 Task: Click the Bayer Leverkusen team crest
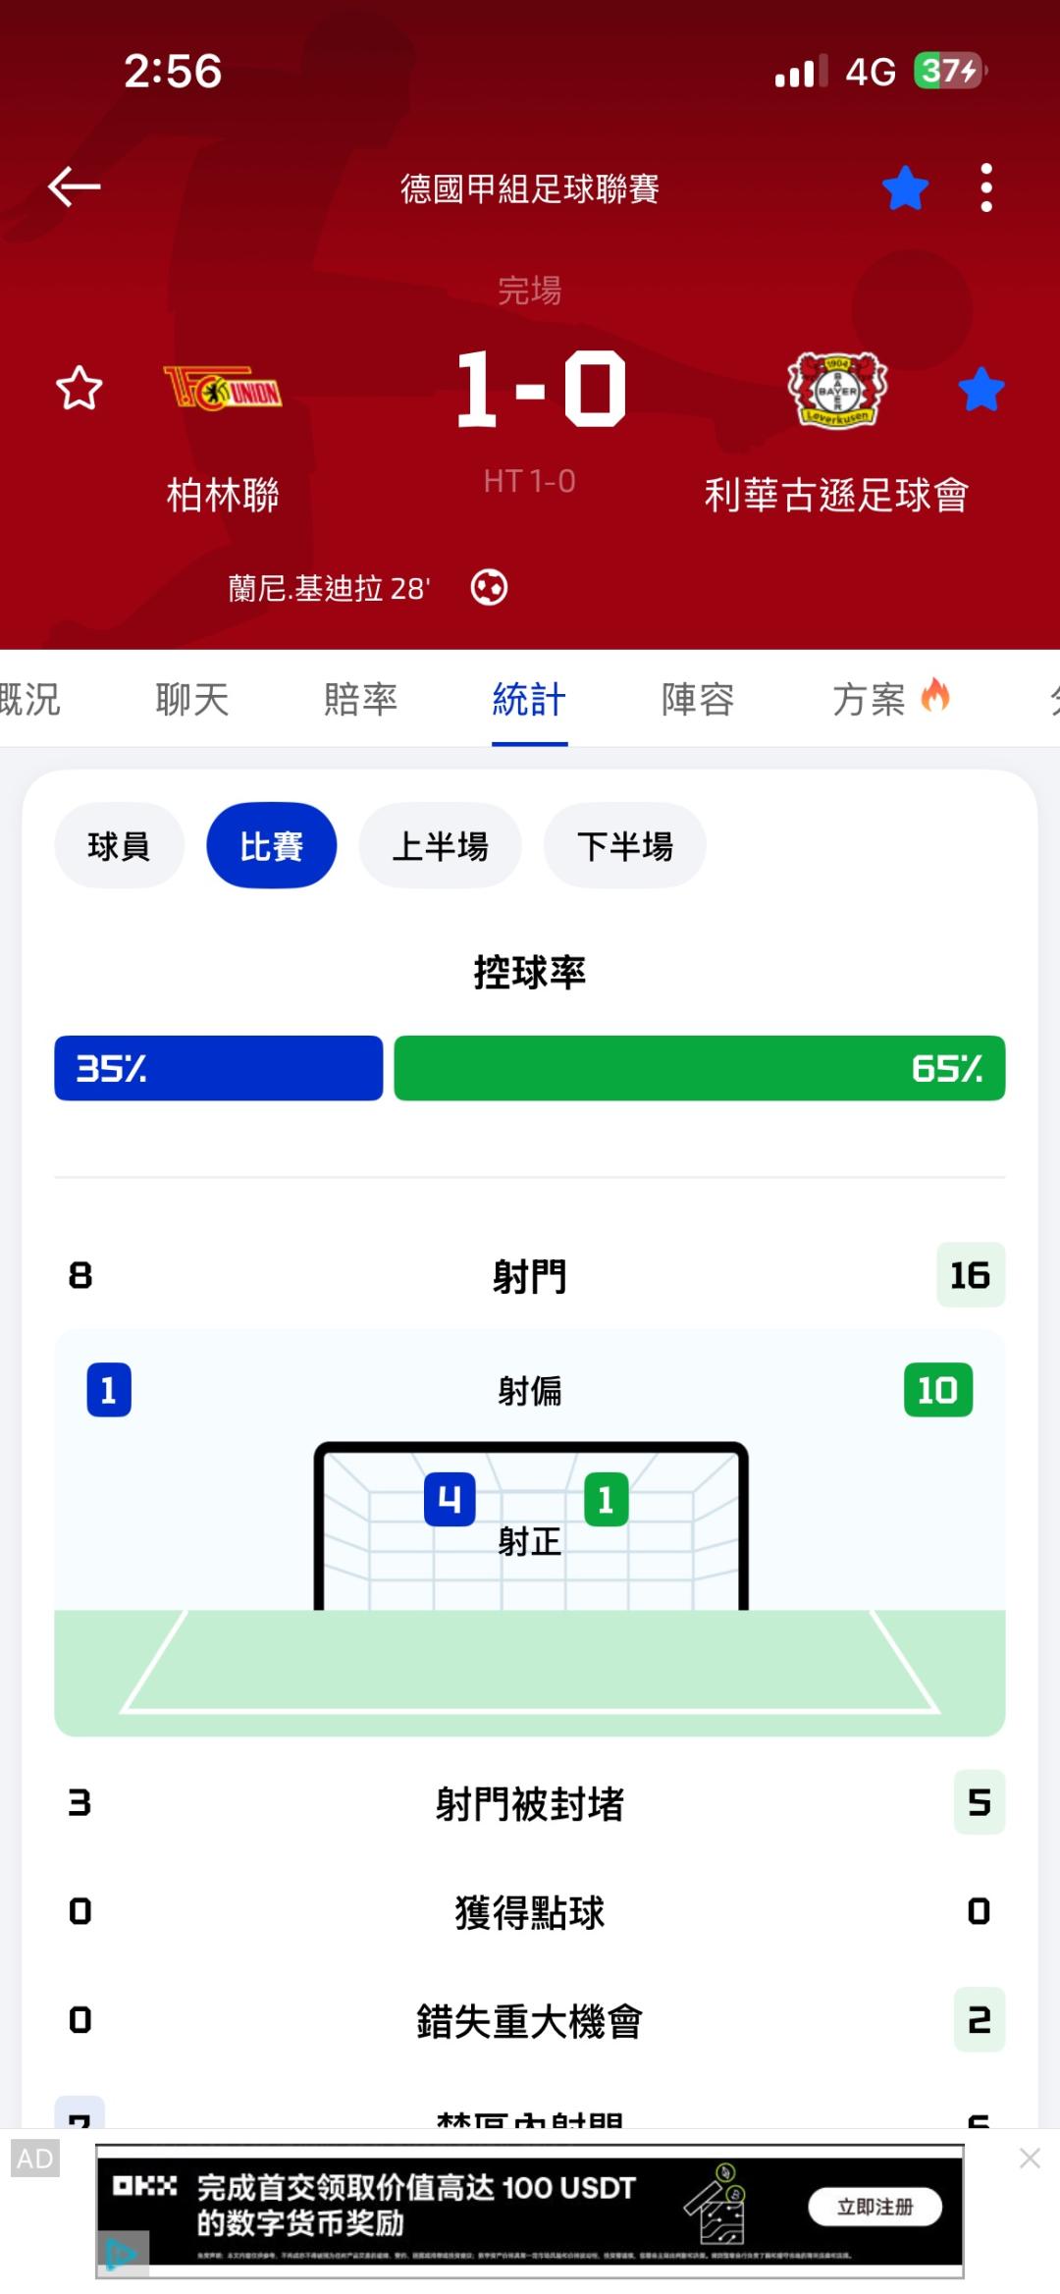click(837, 390)
